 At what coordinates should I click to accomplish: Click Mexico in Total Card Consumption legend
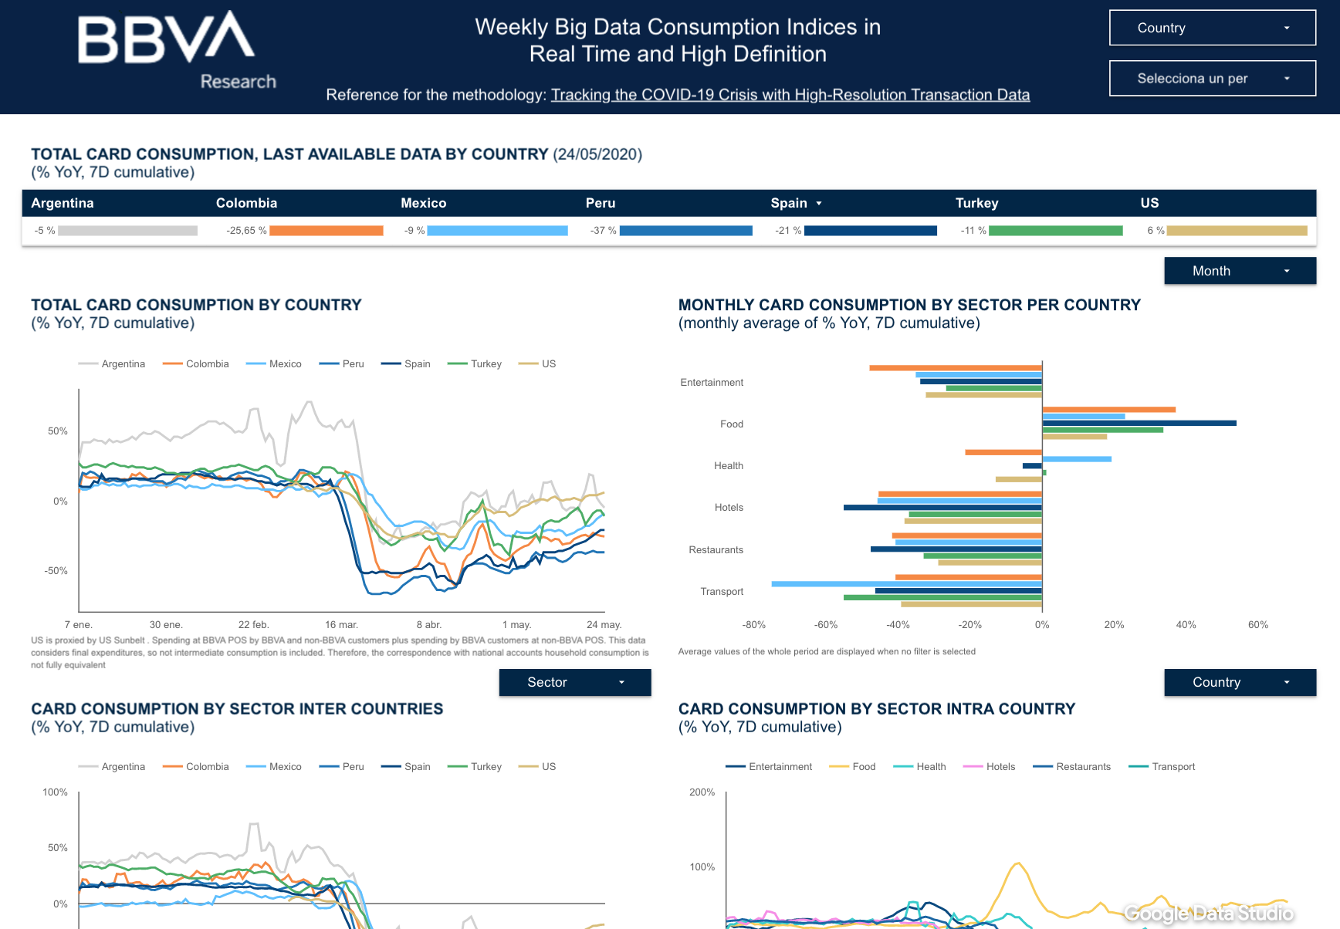click(x=274, y=363)
